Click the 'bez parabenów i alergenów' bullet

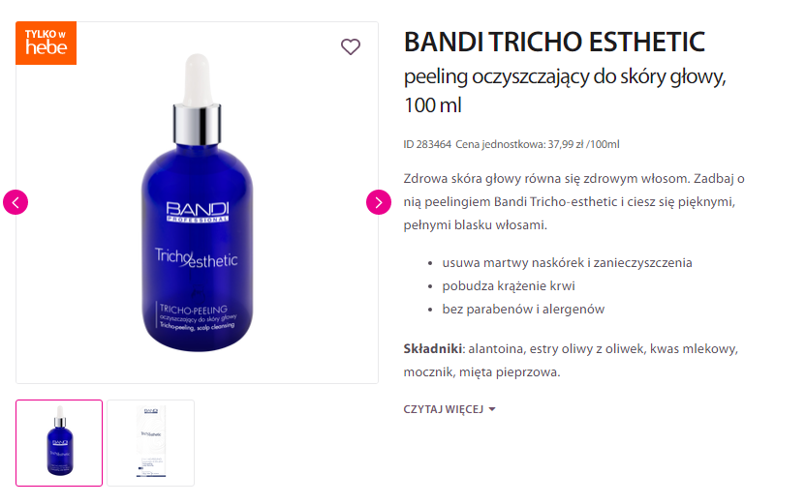pyautogui.click(x=523, y=309)
